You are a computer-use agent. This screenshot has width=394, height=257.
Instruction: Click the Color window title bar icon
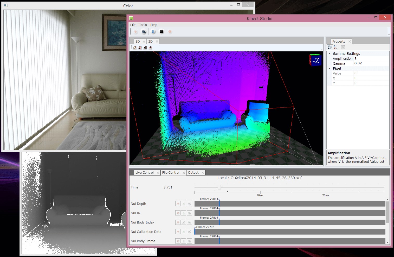pyautogui.click(x=6, y=5)
